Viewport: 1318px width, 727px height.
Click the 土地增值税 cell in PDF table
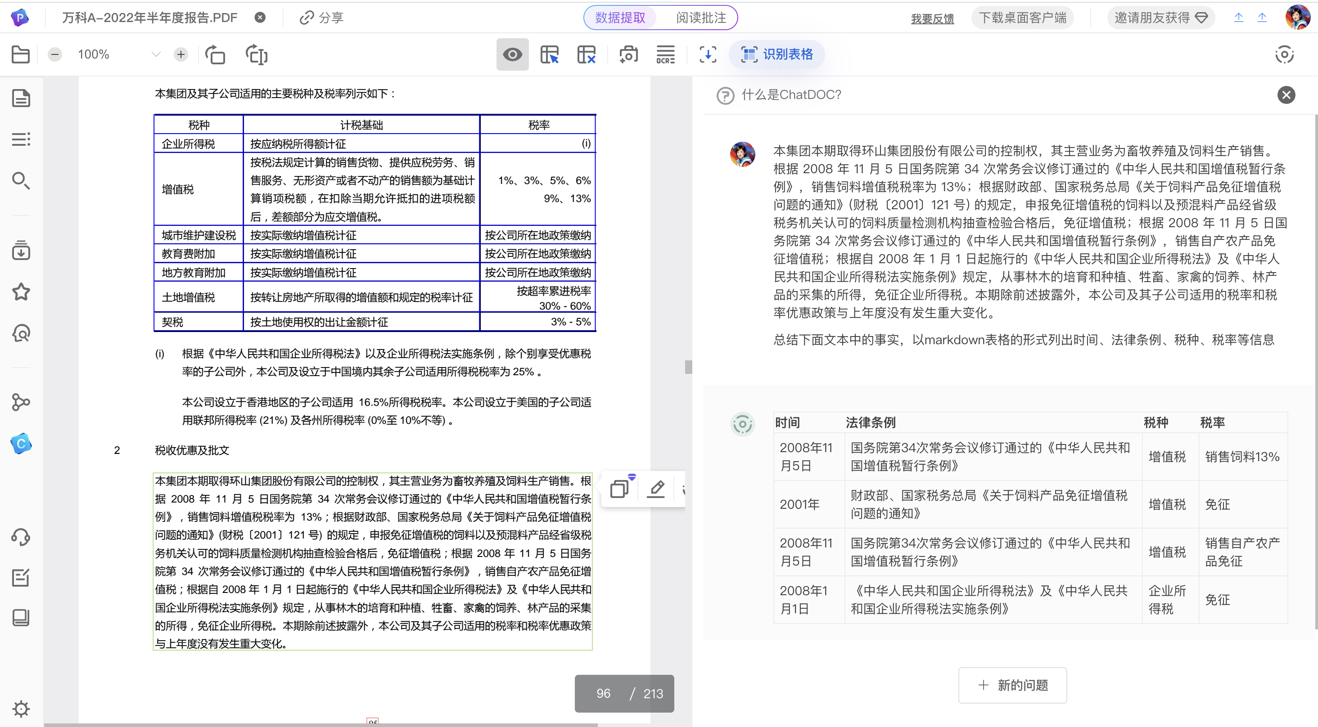tap(199, 297)
